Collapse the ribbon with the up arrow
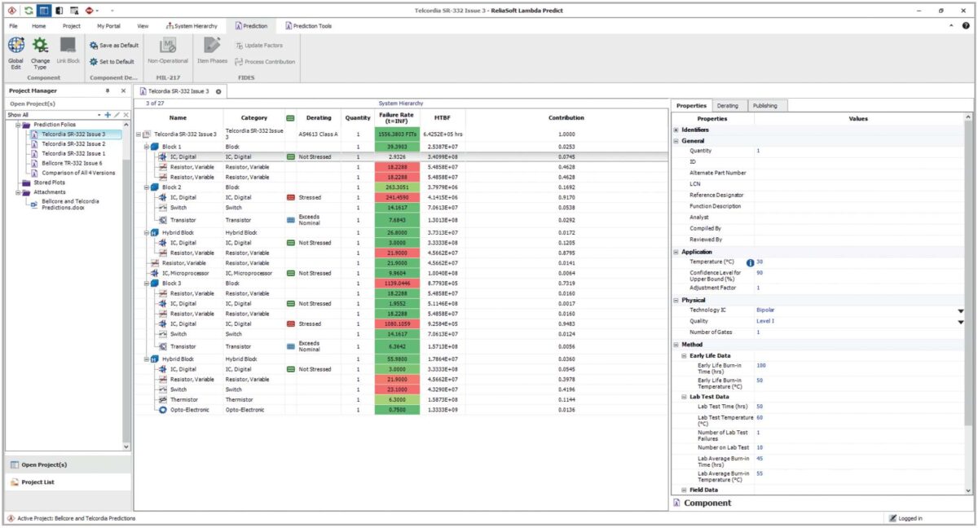Image resolution: width=978 pixels, height=528 pixels. pyautogui.click(x=953, y=26)
